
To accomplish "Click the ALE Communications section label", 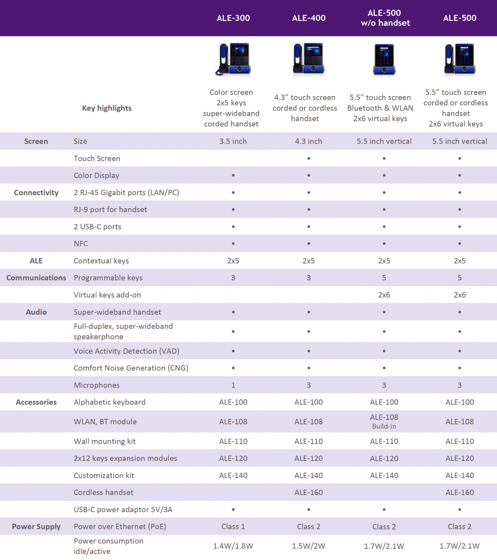I will coord(36,269).
